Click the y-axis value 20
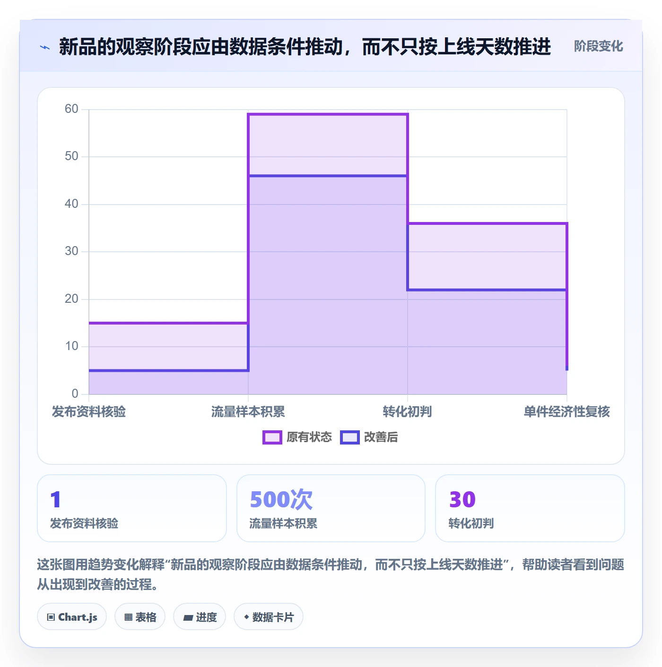Viewport: 662px width, 667px height. coord(71,299)
